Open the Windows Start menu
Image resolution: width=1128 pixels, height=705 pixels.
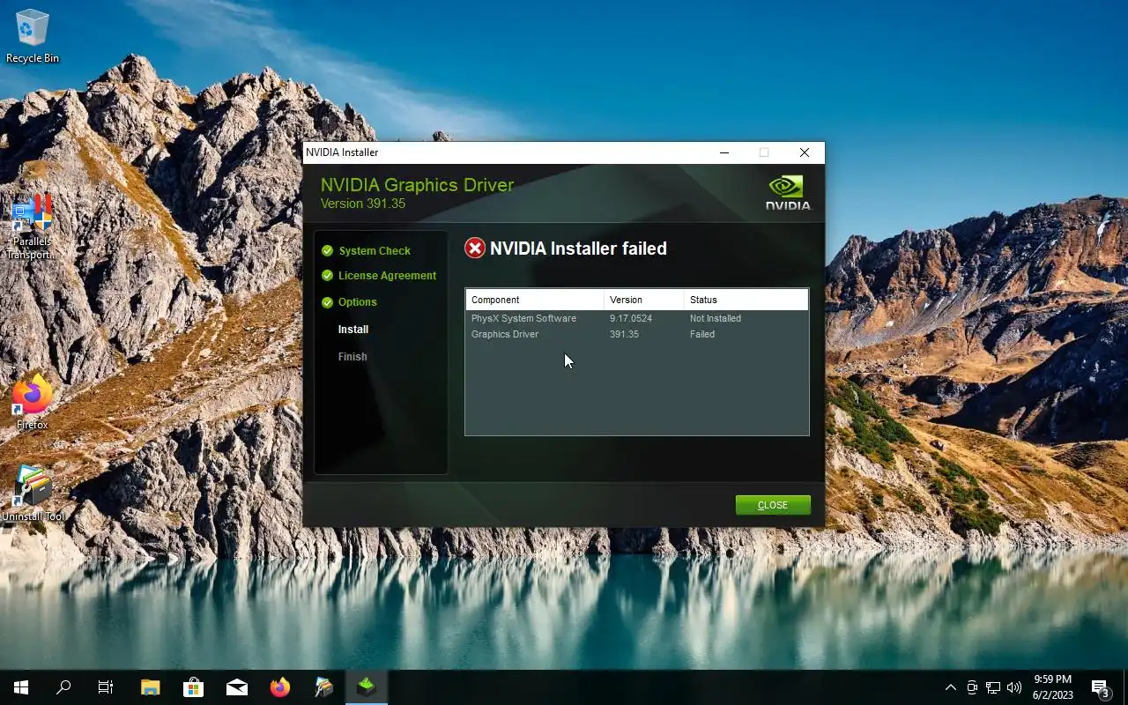pyautogui.click(x=21, y=687)
